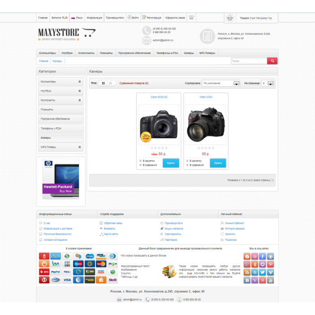Open the YouTube social icon
This screenshot has width=315, height=315.
click(x=270, y=280)
